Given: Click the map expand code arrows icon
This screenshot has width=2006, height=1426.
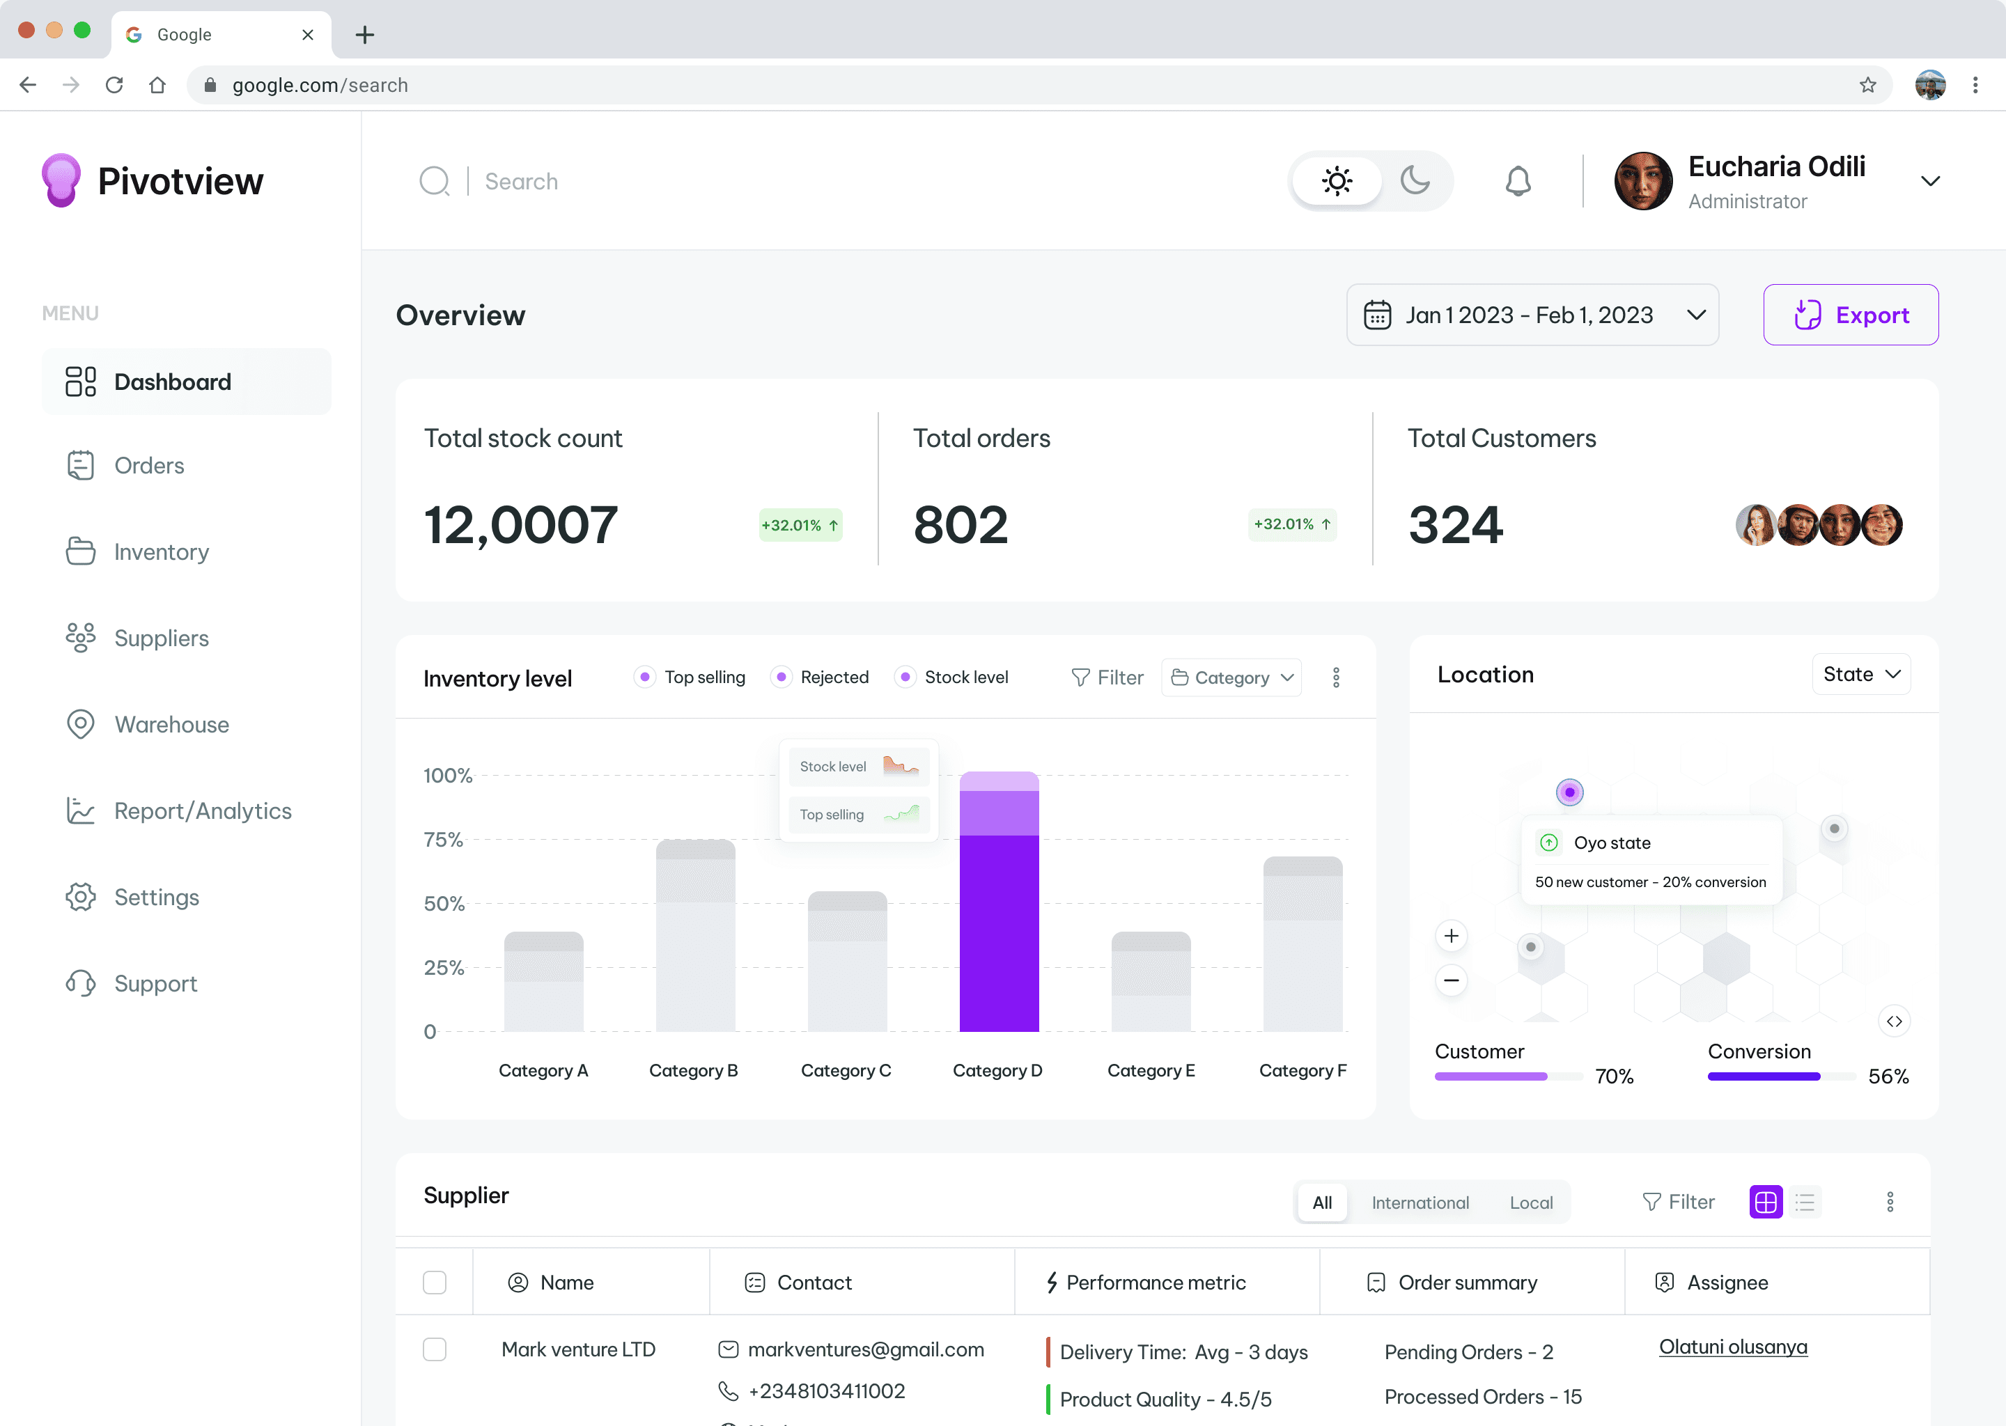Looking at the screenshot, I should point(1894,1021).
